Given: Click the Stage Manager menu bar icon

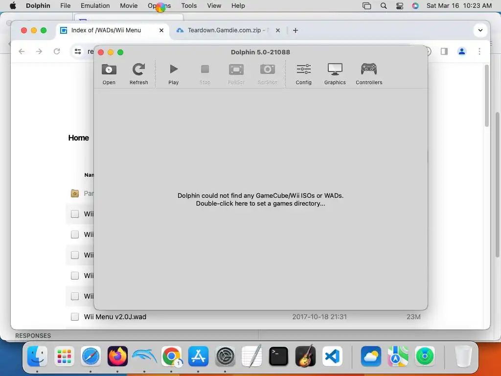Looking at the screenshot, I should 366,6.
